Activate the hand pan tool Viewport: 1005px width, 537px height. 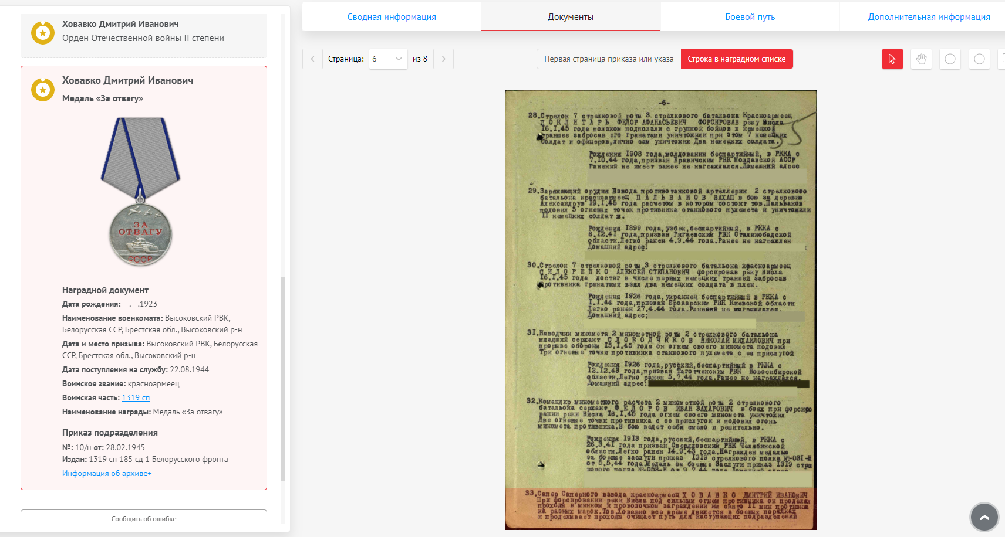tap(921, 59)
